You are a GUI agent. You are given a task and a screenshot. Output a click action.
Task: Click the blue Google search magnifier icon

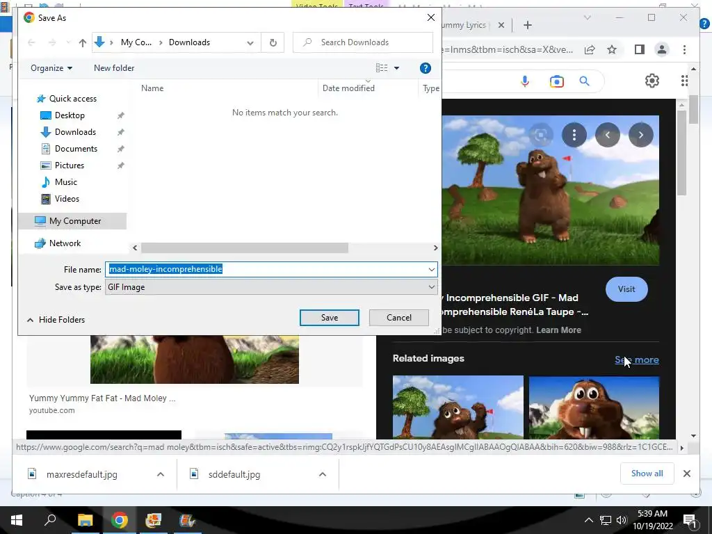pos(584,81)
